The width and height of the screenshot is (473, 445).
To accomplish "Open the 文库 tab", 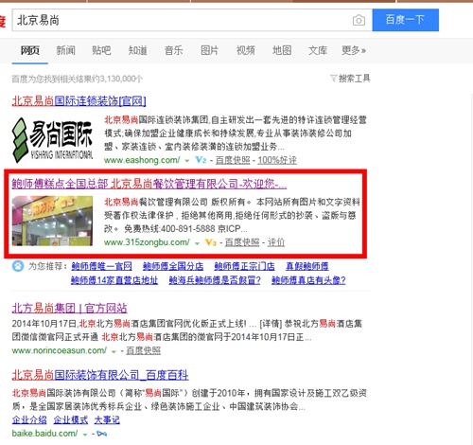I will tap(318, 50).
